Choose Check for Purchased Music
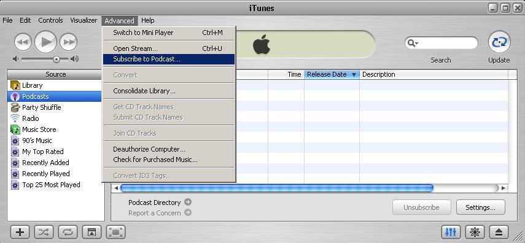 point(169,160)
